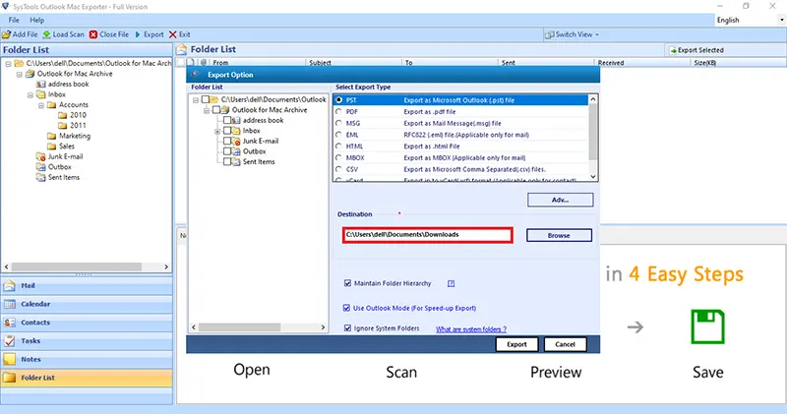Click the Tasks icon in sidebar
The width and height of the screenshot is (787, 414).
[x=10, y=340]
